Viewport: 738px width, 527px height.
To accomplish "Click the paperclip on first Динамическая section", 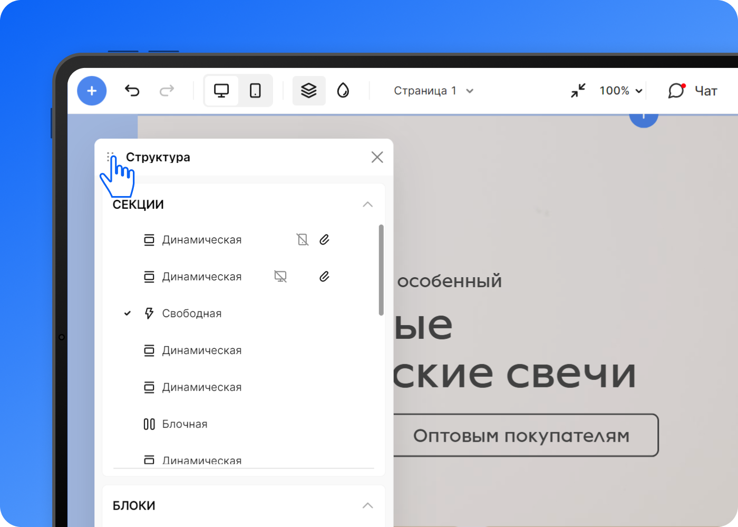I will pyautogui.click(x=324, y=240).
